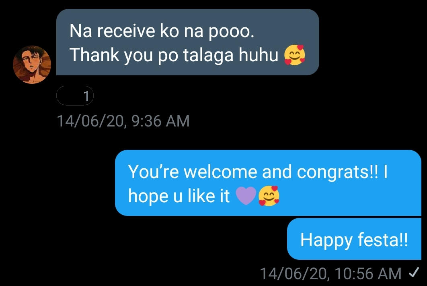Click the word "huhu" in the gray bubble
The width and height of the screenshot is (427, 286).
click(258, 55)
